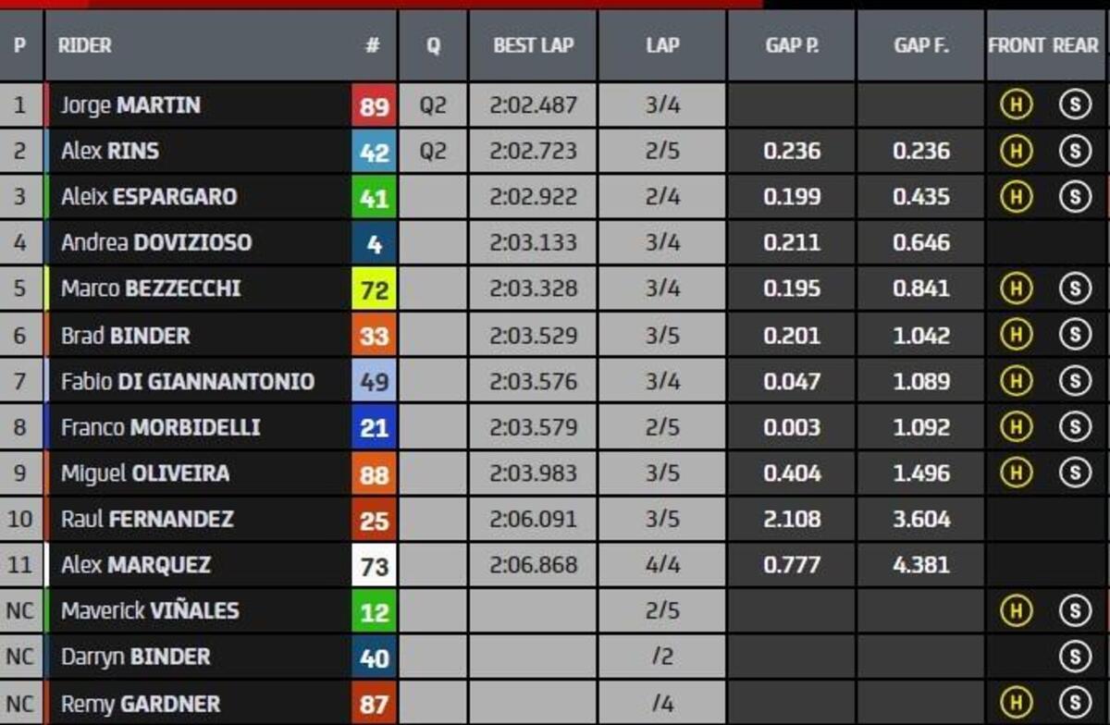
Task: Click Jorge Martin's front hard tyre icon
Action: click(1016, 105)
